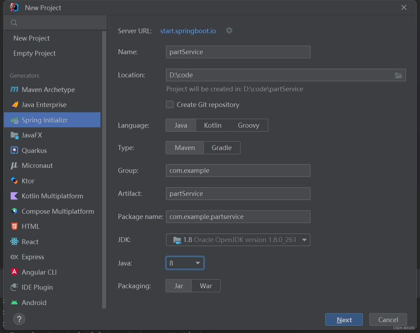Click the React atom icon
Viewport: 420px width, 333px height.
coord(14,242)
